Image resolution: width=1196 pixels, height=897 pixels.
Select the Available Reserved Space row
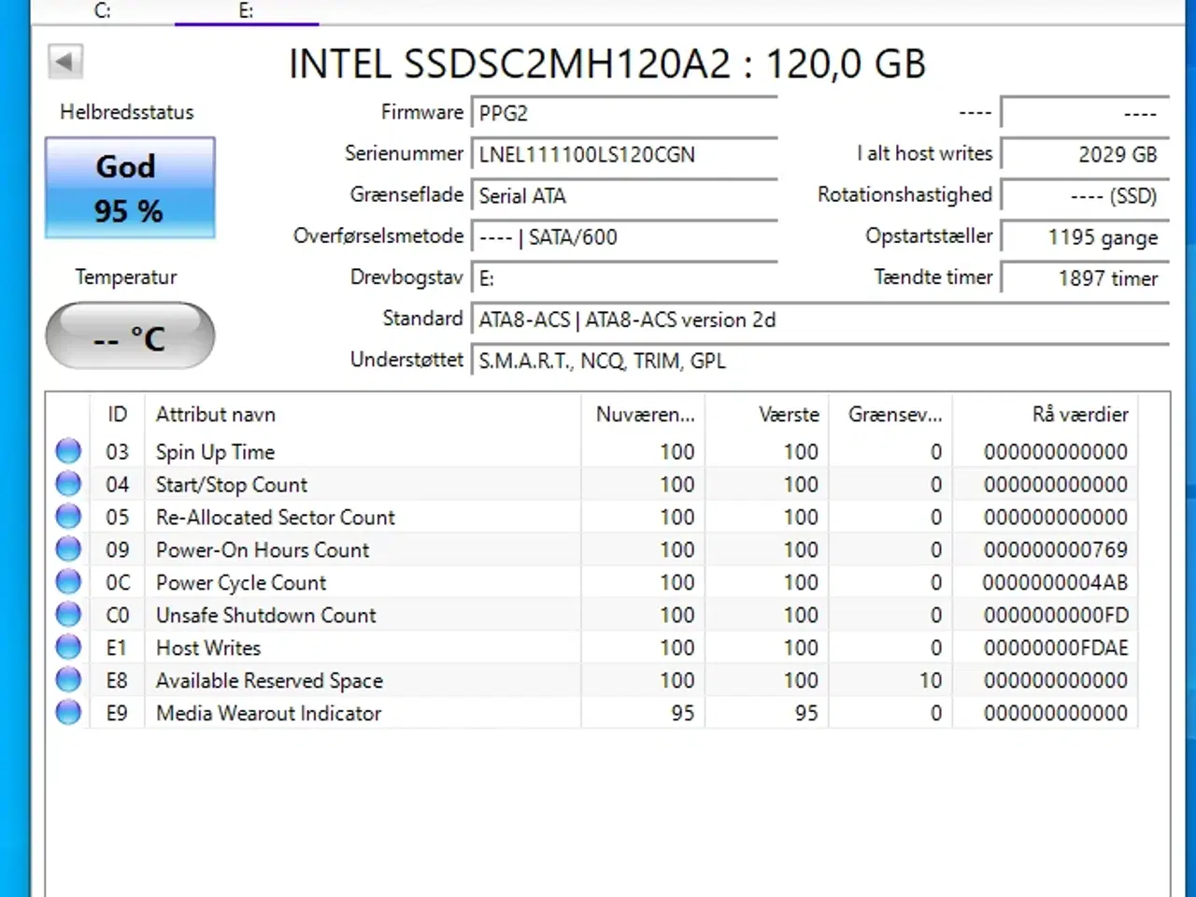592,680
